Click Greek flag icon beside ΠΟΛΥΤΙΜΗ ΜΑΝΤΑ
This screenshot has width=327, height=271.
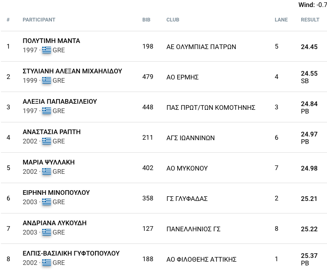46,50
